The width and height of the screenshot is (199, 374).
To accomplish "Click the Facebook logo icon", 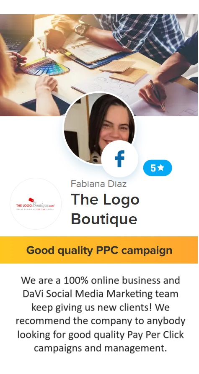I will pyautogui.click(x=120, y=159).
